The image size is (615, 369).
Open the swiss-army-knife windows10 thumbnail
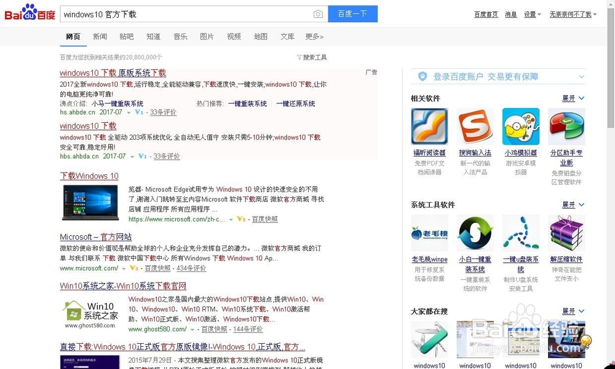[429, 340]
